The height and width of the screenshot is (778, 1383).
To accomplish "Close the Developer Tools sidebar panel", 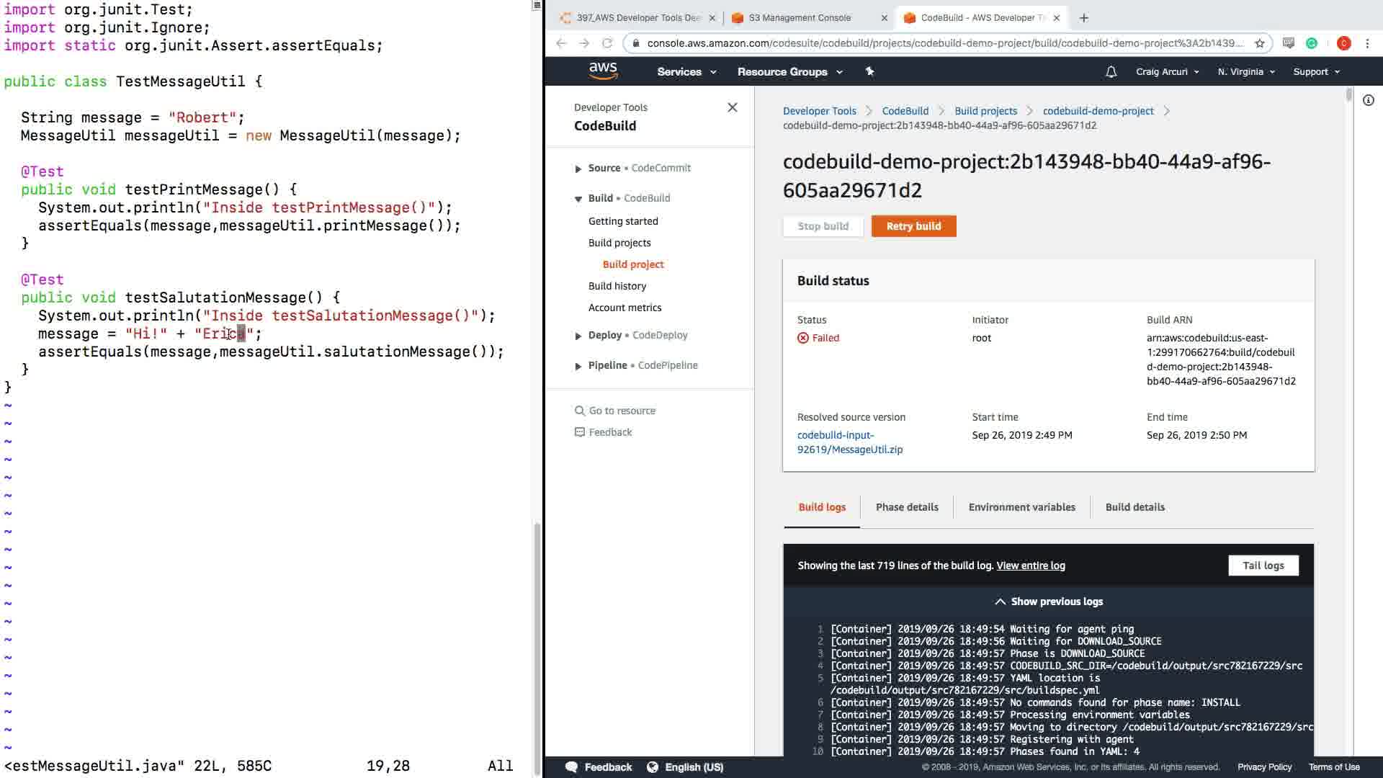I will pos(732,107).
